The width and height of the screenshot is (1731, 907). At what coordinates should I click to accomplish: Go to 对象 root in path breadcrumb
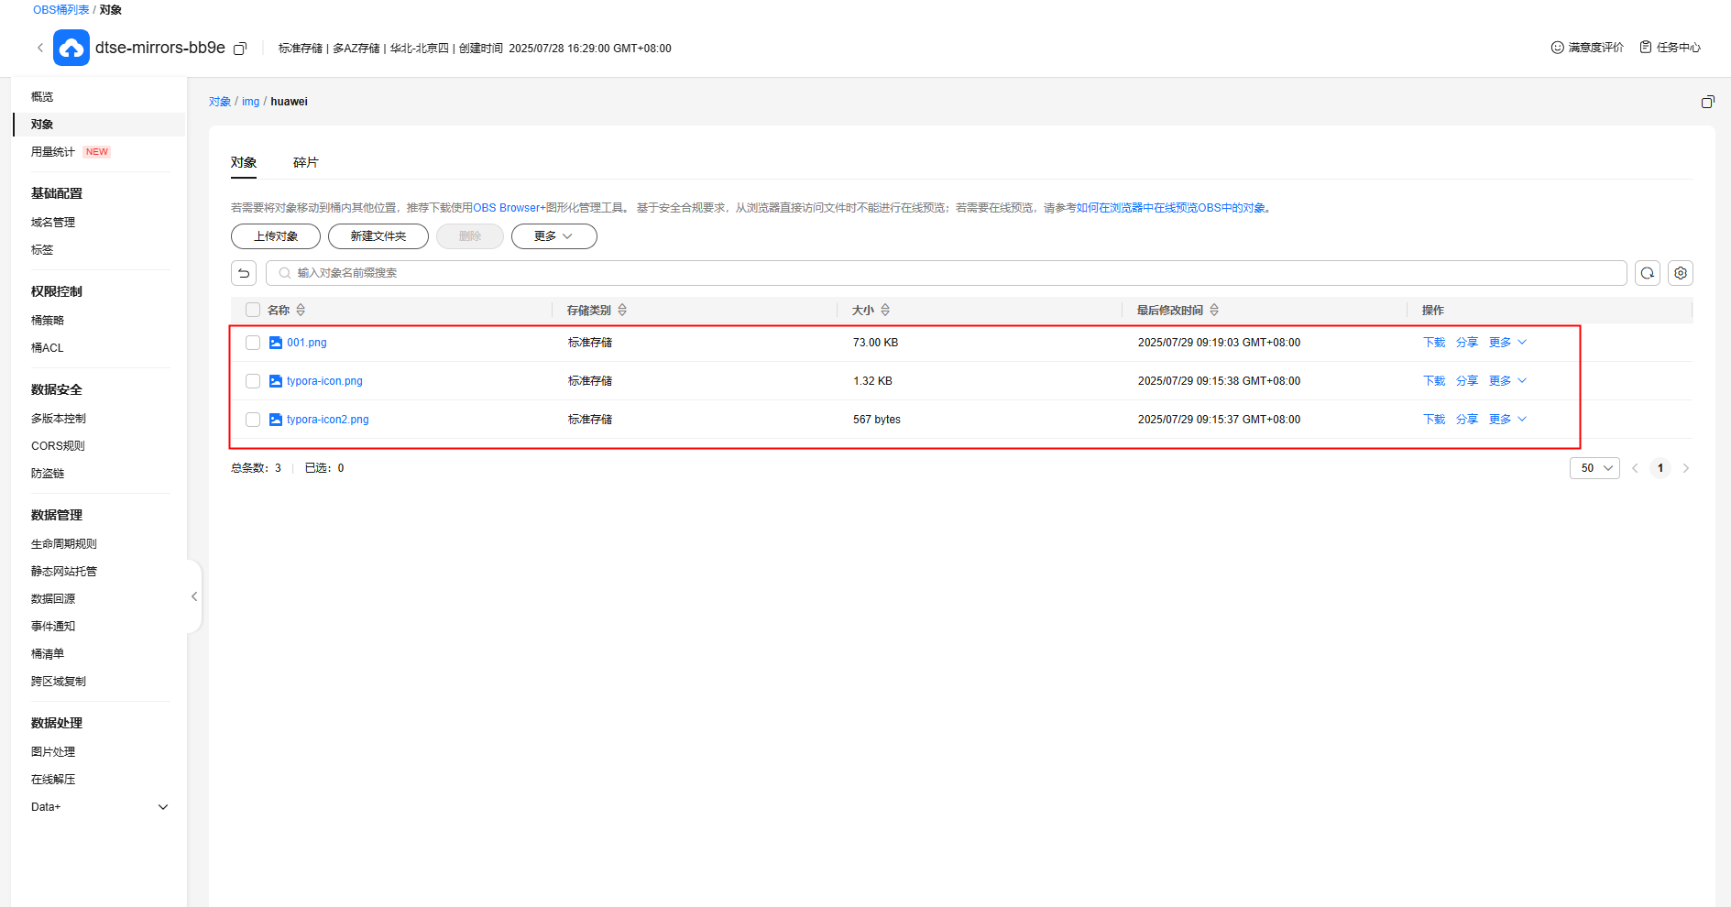(x=220, y=102)
